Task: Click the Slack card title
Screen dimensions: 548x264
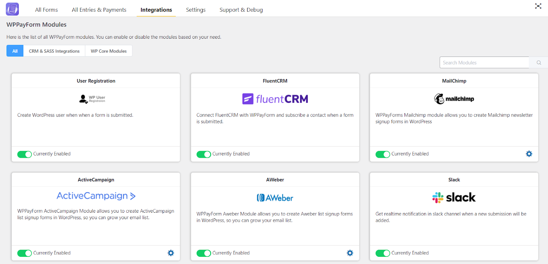Action: click(x=454, y=180)
